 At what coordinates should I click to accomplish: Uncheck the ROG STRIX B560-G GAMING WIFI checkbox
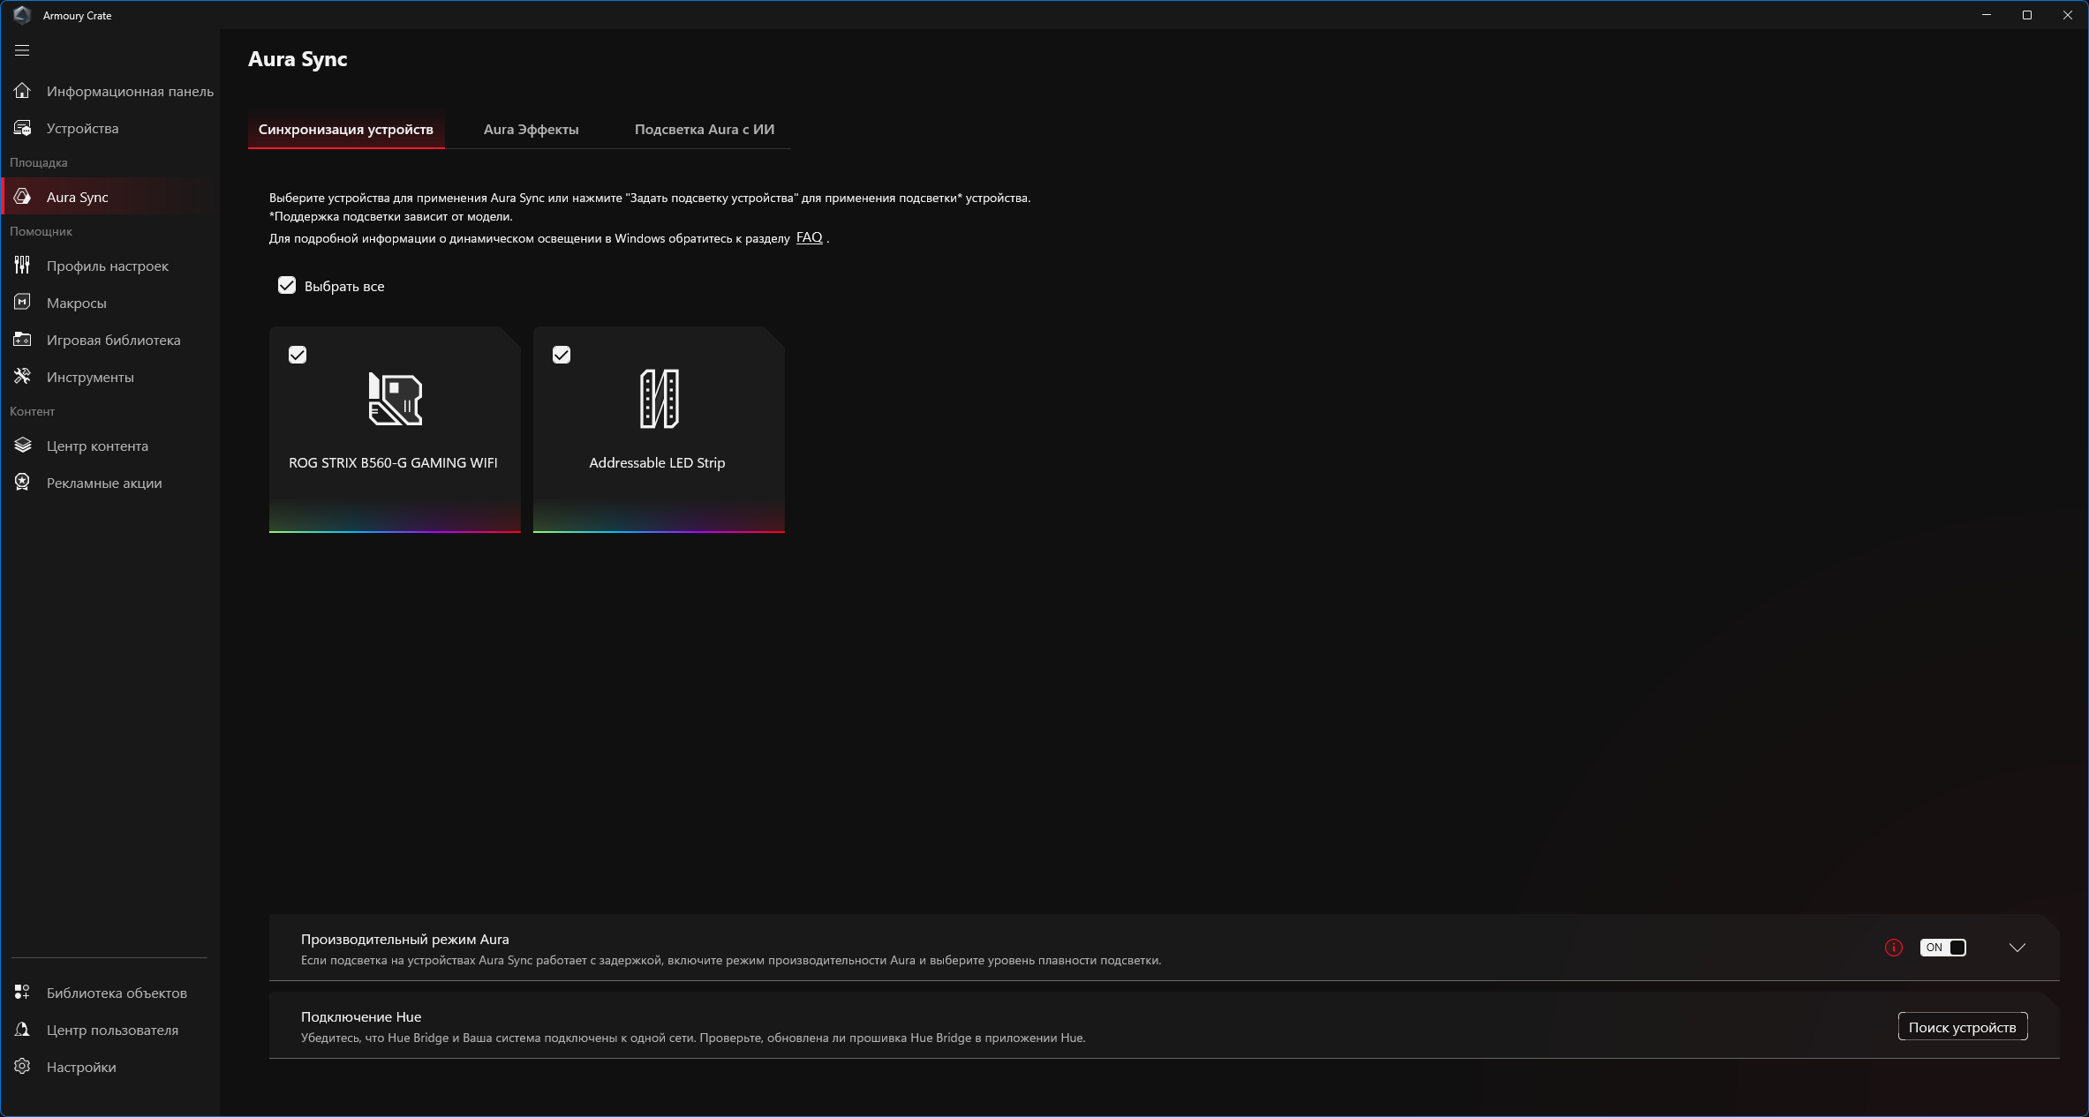point(298,355)
